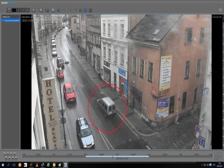Click the snapshot camera icon in toolbar
This screenshot has height=168, width=224.
47,10
